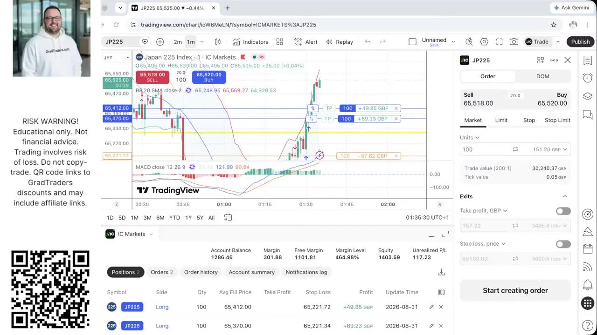
Task: Open order panel settings grid-plus icon
Action: click(541, 60)
